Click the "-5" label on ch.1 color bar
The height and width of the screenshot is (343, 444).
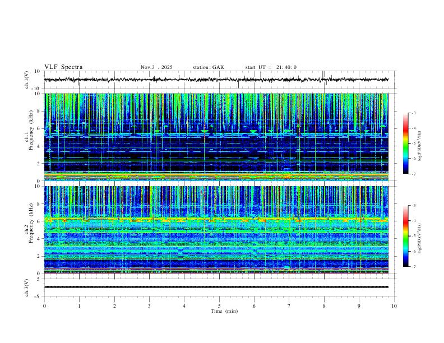(414, 143)
